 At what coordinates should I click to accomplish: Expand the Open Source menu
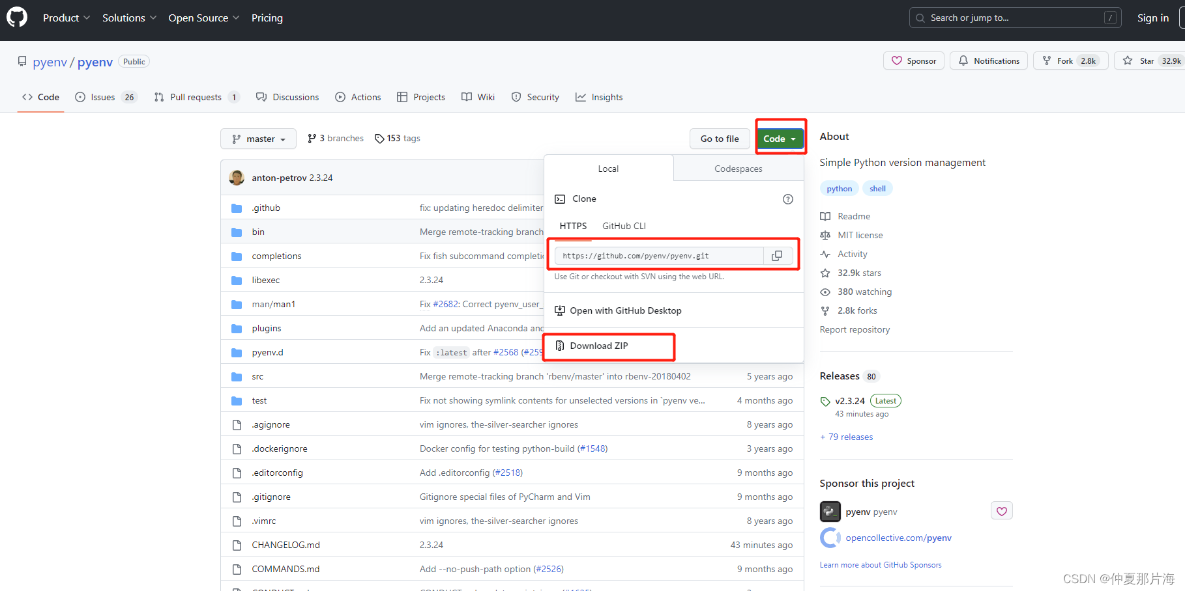(204, 18)
